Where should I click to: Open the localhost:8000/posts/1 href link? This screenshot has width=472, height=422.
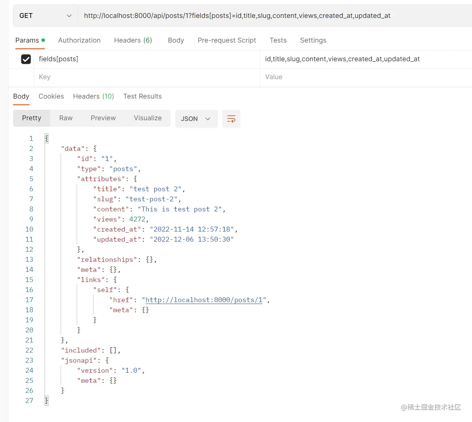tap(204, 300)
